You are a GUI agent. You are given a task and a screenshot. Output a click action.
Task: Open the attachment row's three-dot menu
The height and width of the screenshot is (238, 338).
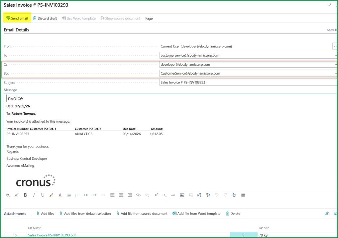[244, 235]
